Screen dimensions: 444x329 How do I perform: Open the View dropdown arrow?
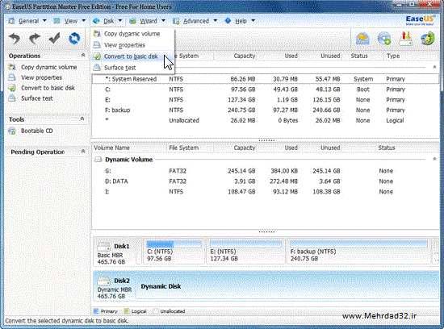click(83, 21)
